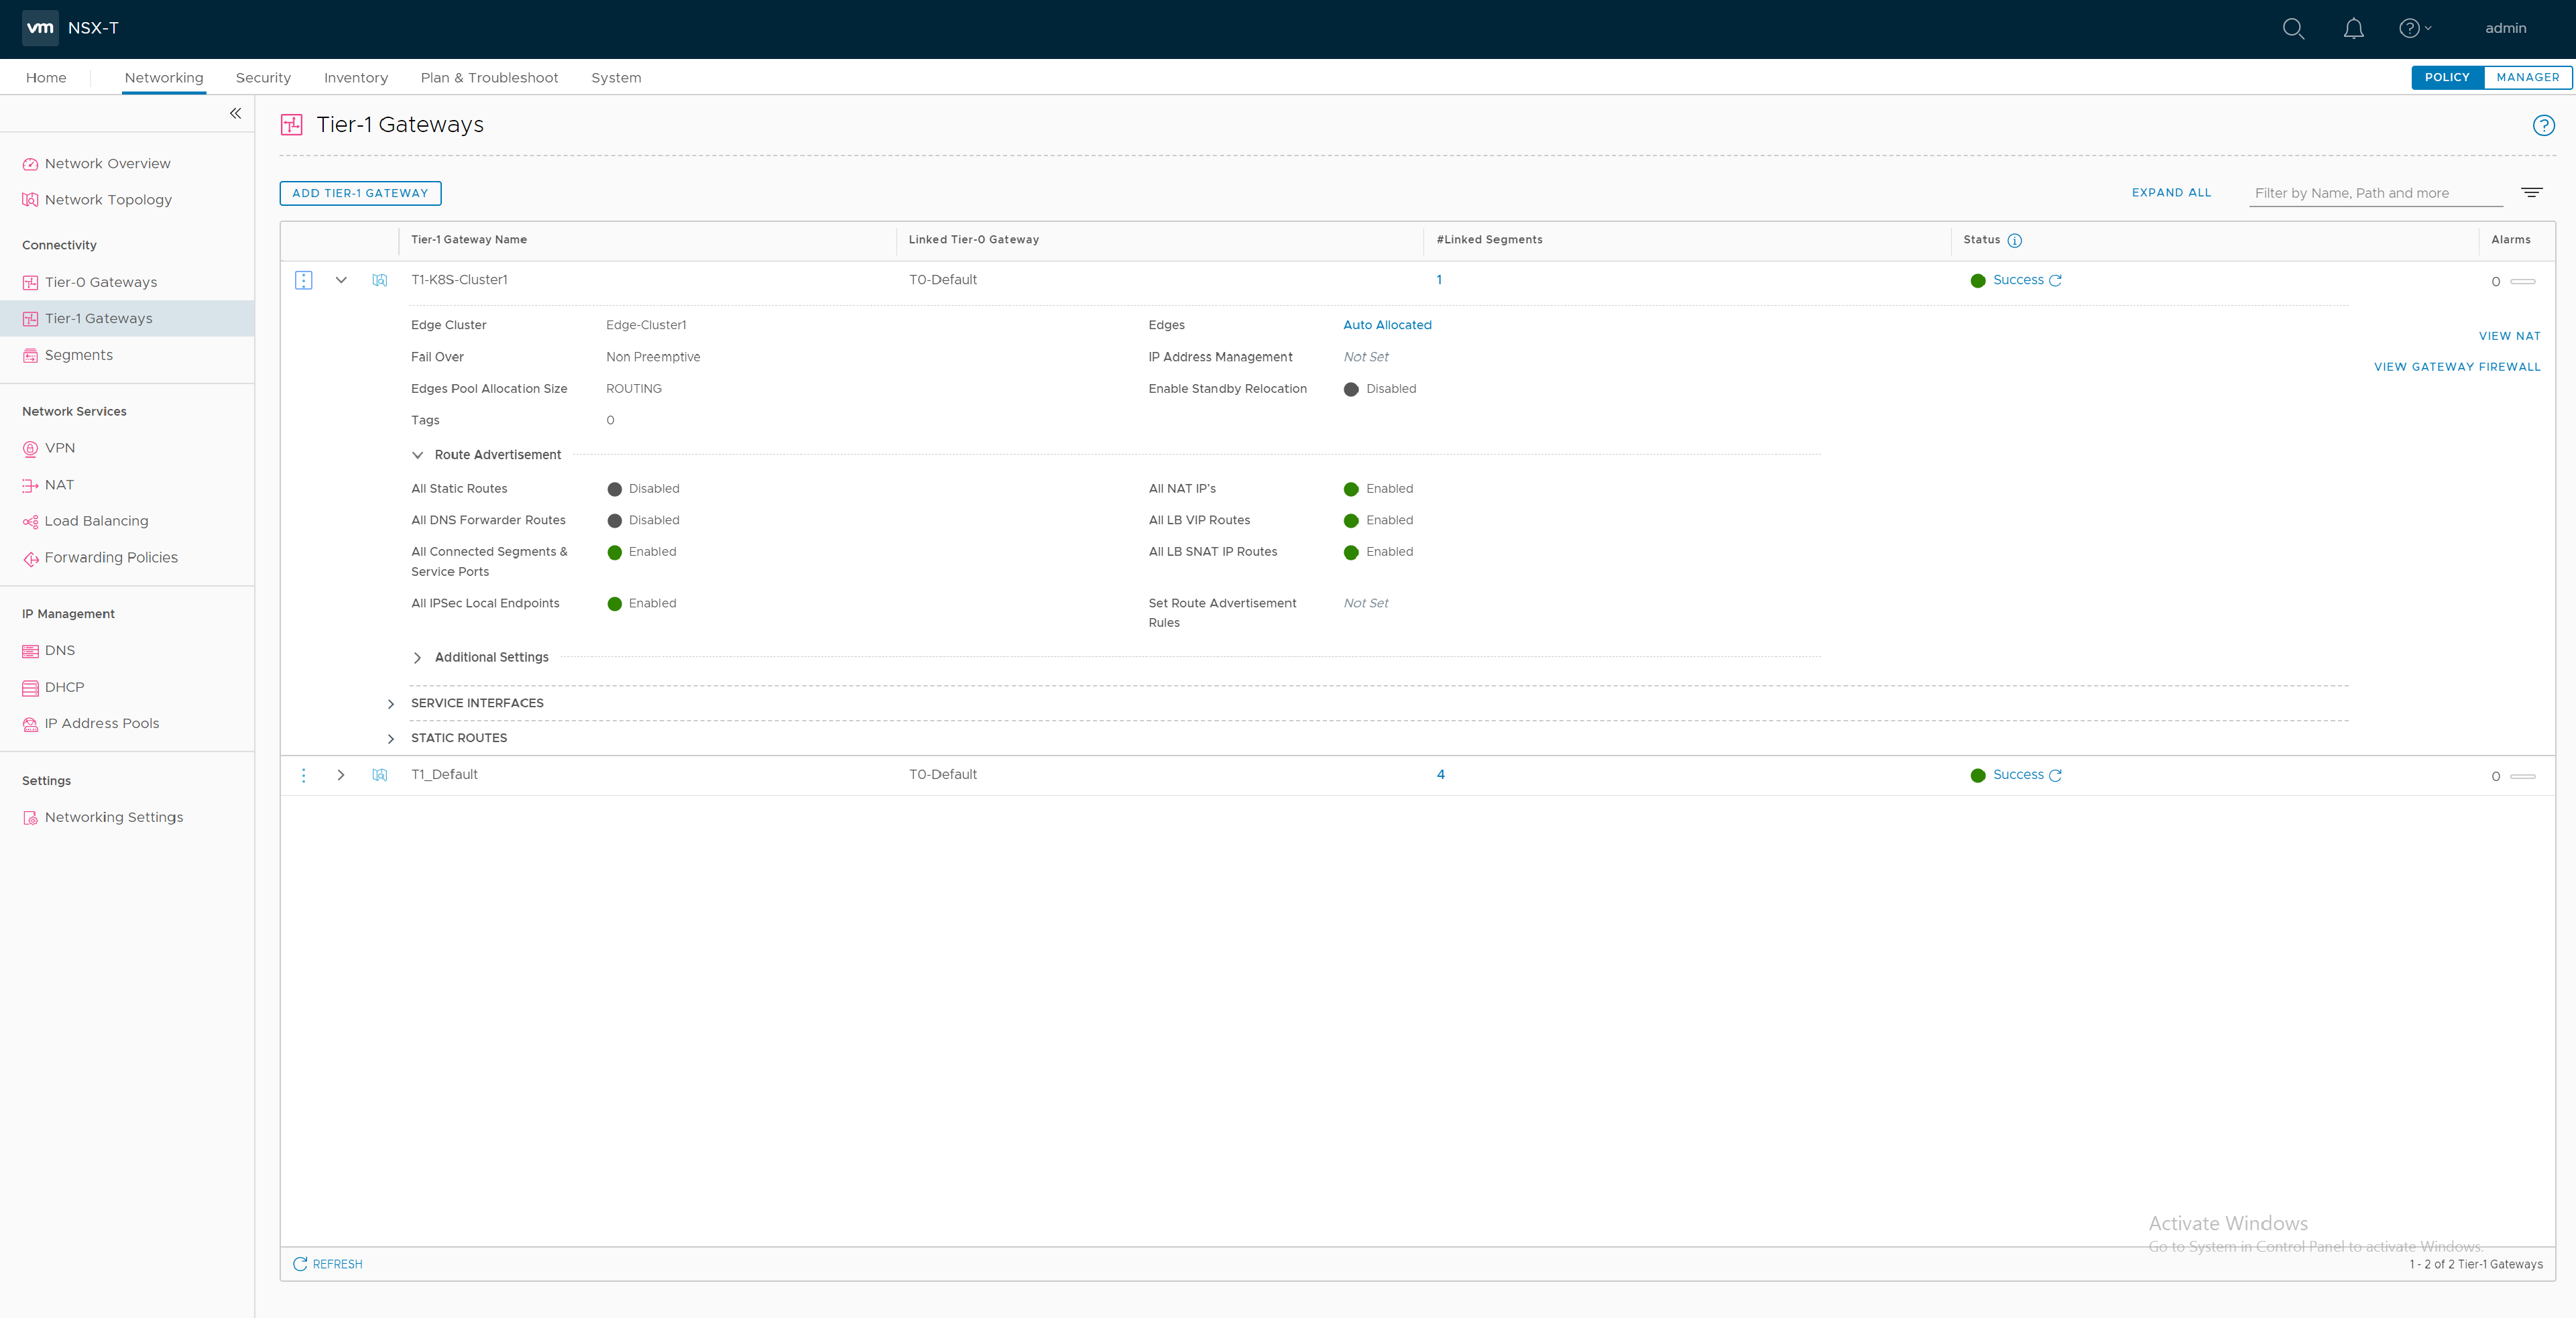Open Network Topology in sidebar
This screenshot has height=1318, width=2576.
click(108, 200)
